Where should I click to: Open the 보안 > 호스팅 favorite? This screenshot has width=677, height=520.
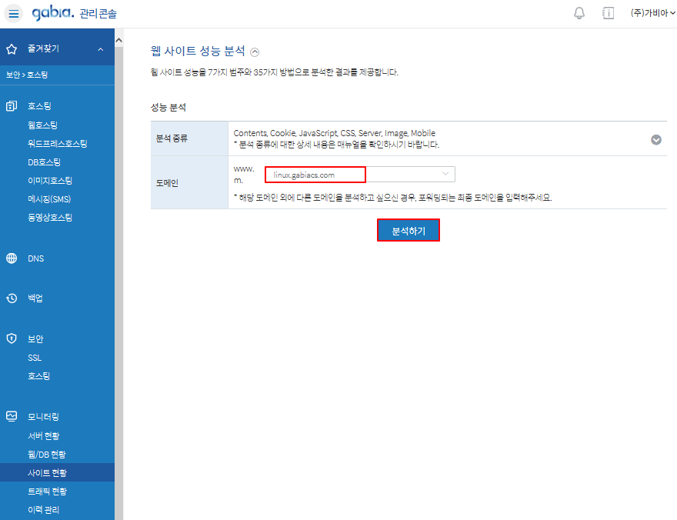27,75
